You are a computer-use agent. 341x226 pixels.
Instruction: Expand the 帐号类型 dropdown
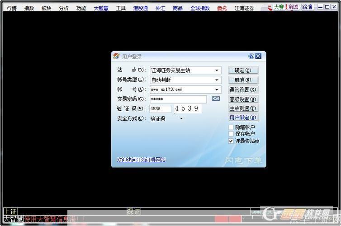[217, 80]
